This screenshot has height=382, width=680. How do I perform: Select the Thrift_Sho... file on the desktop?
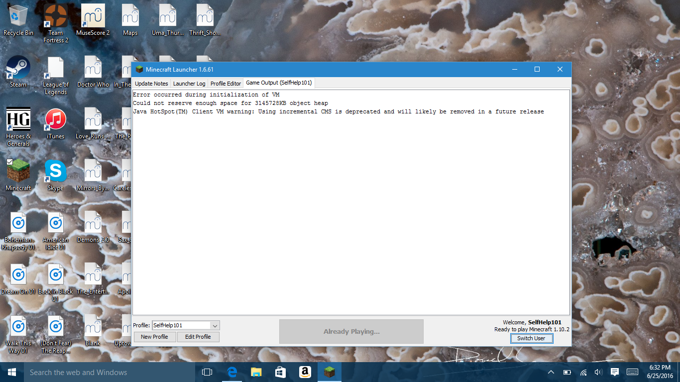click(205, 21)
